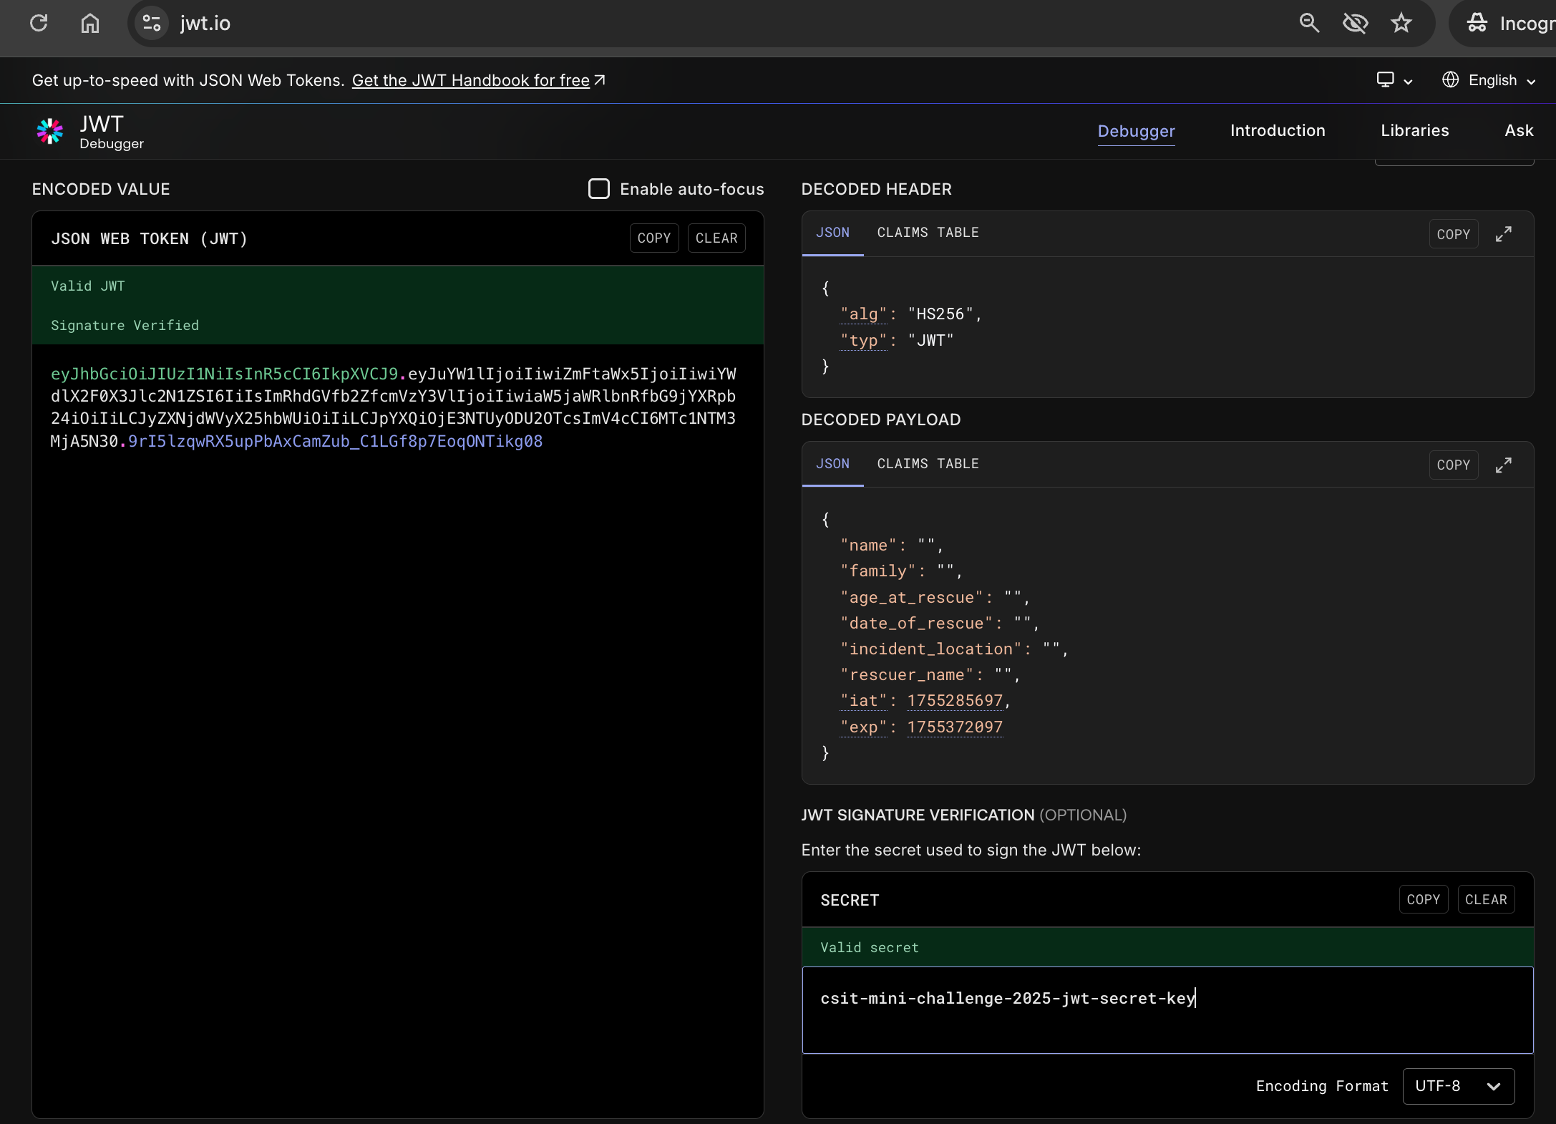Copy the decoded payload JSON
The height and width of the screenshot is (1124, 1556).
point(1453,465)
